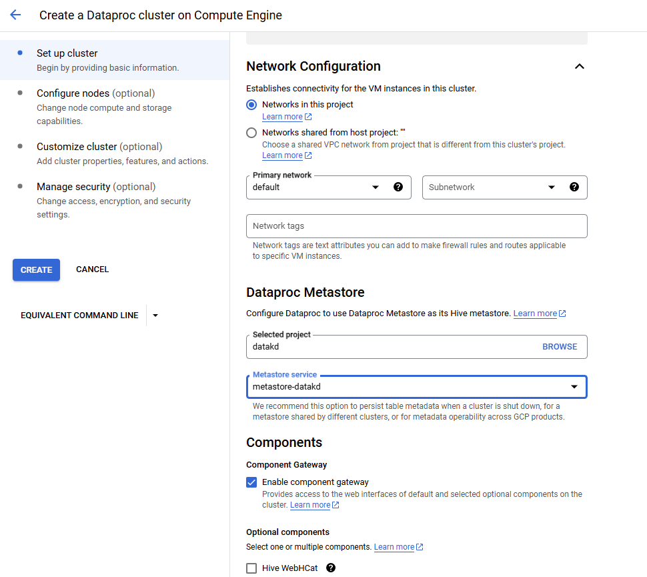
Task: Collapse the Network Configuration section
Action: pyautogui.click(x=579, y=66)
